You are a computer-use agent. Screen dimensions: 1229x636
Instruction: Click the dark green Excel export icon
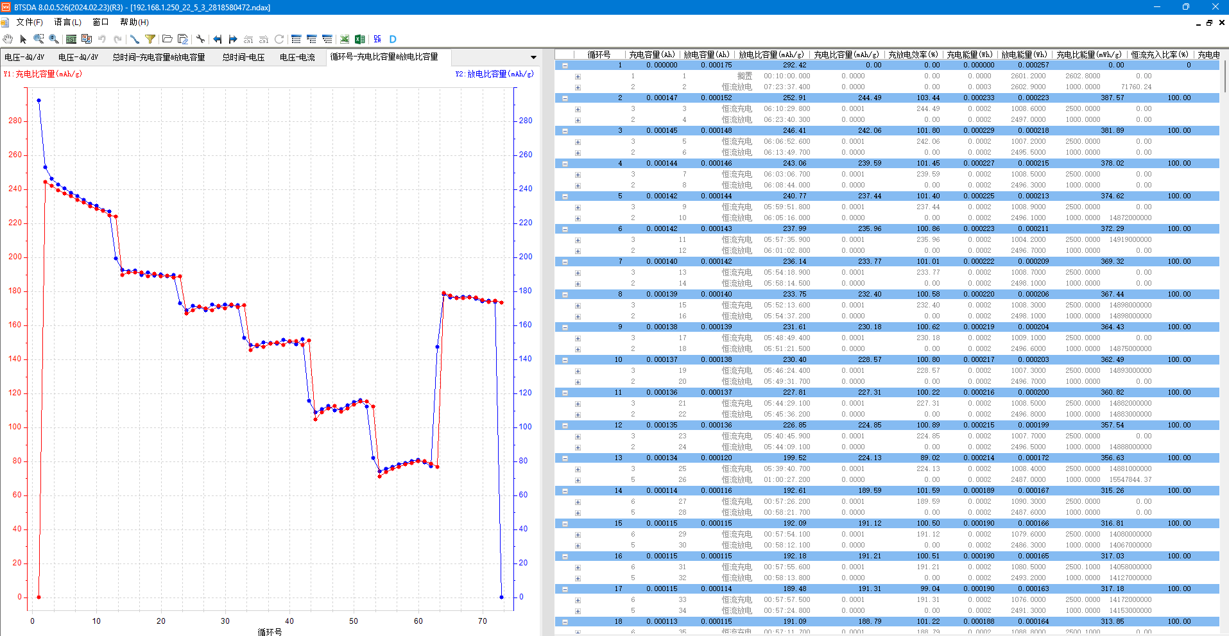click(360, 39)
